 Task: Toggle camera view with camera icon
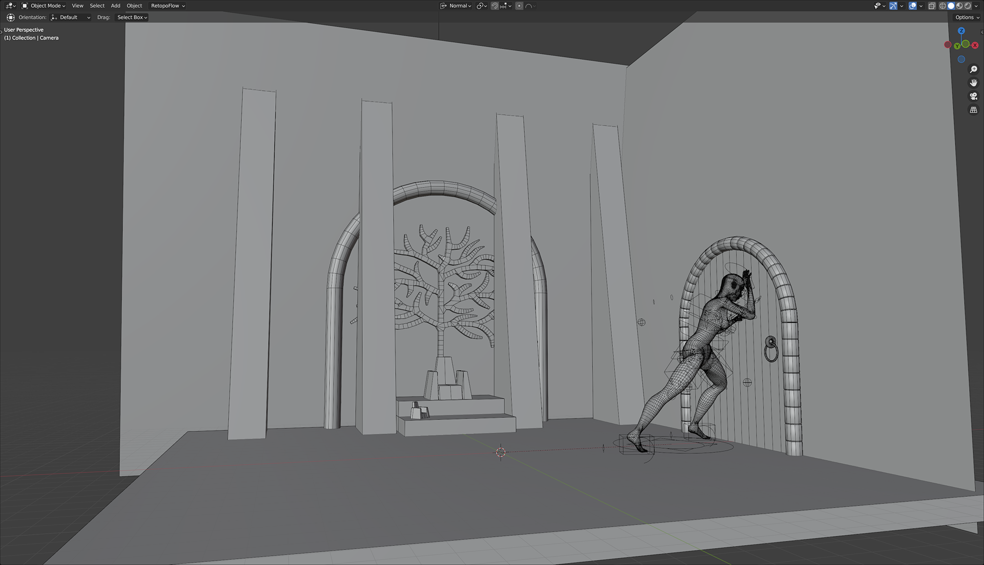[x=973, y=96]
